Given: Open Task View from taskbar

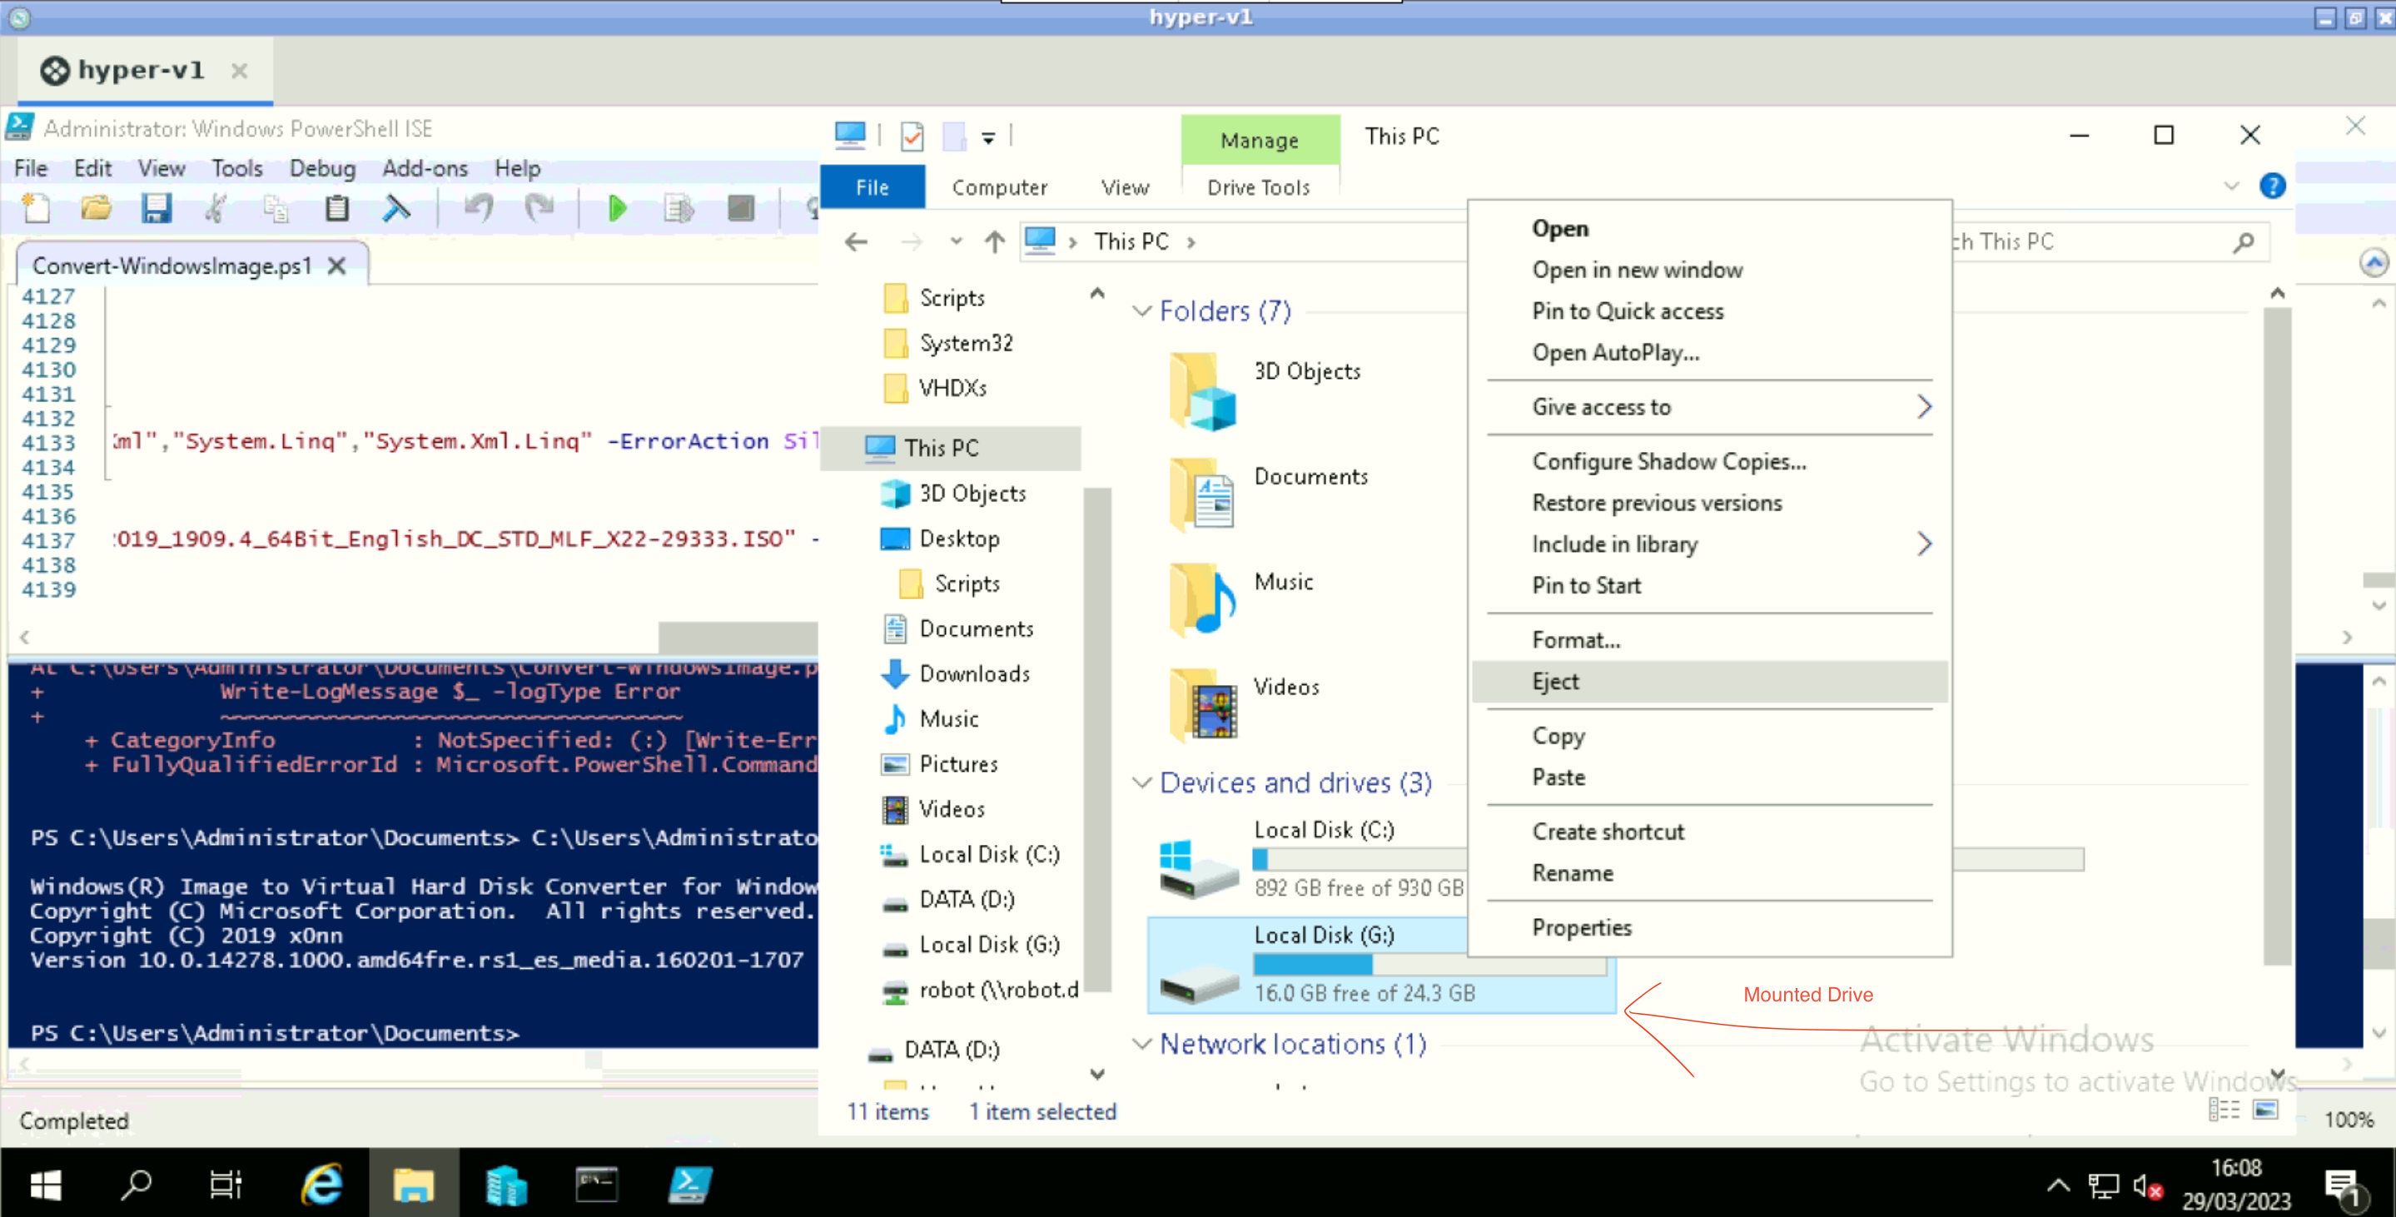Looking at the screenshot, I should click(x=225, y=1185).
